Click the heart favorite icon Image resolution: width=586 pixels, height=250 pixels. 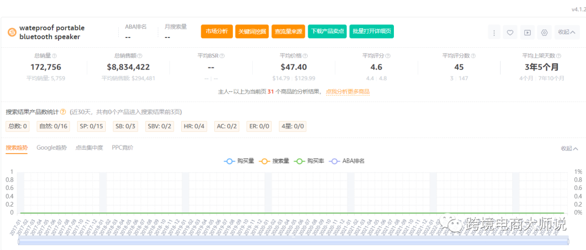[510, 33]
